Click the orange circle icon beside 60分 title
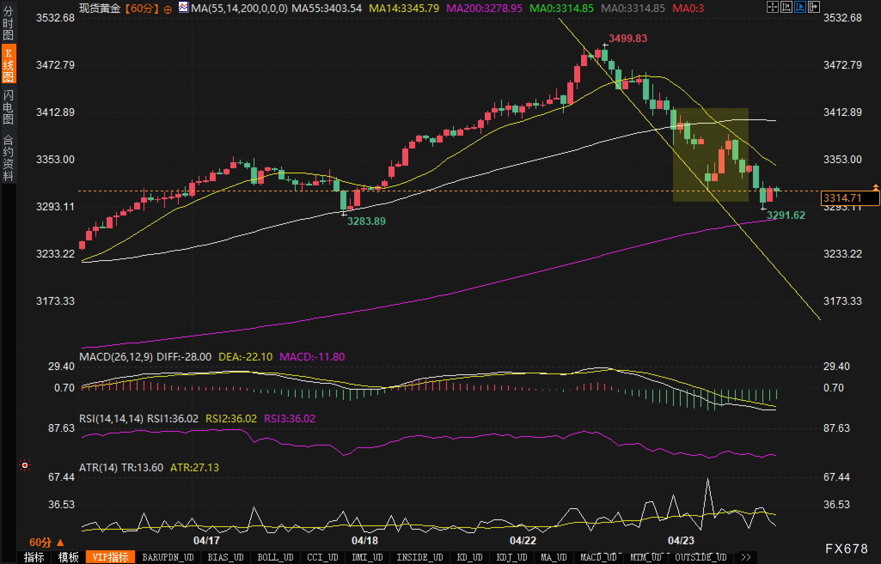Screen dimensions: 881x564 [x=168, y=9]
